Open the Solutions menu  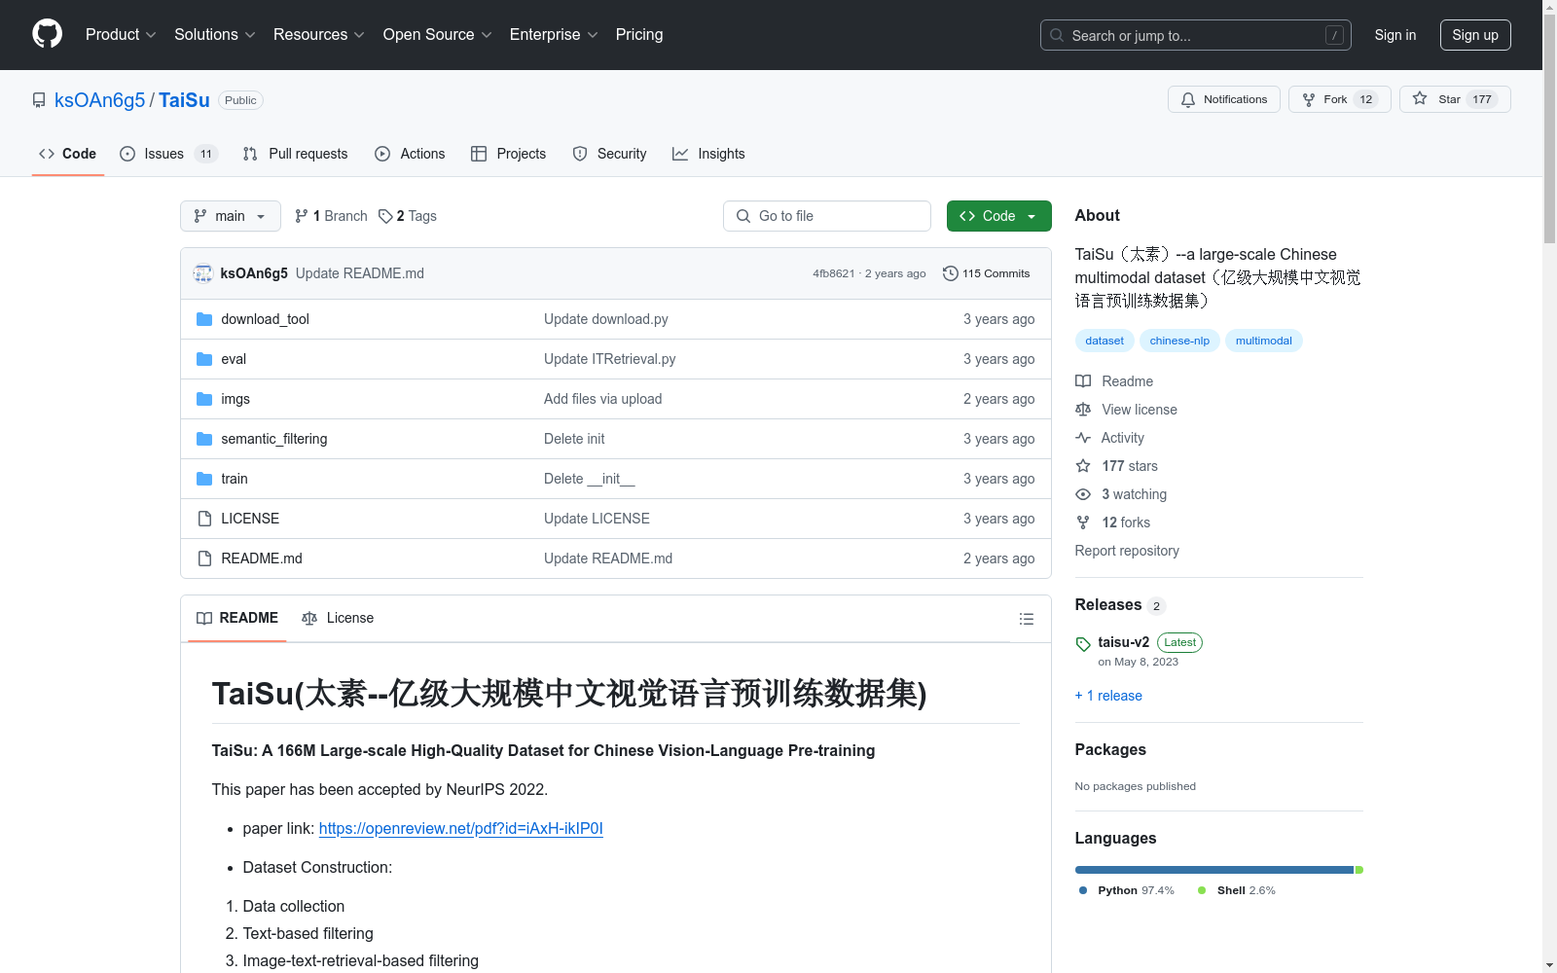[214, 34]
